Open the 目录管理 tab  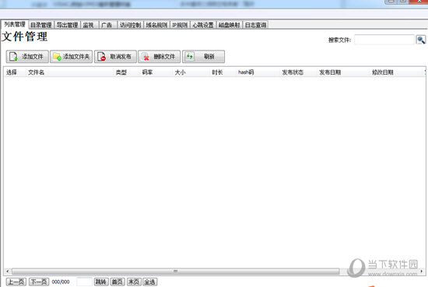(41, 25)
